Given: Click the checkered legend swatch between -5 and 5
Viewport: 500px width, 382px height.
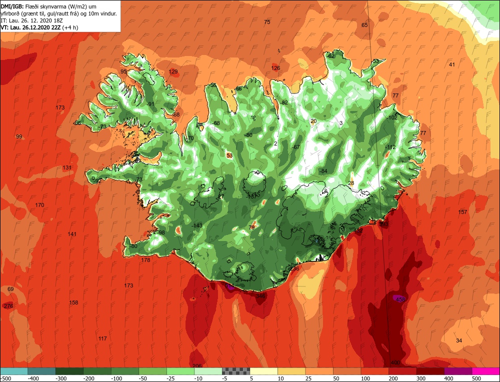Looking at the screenshot, I should pos(236,371).
